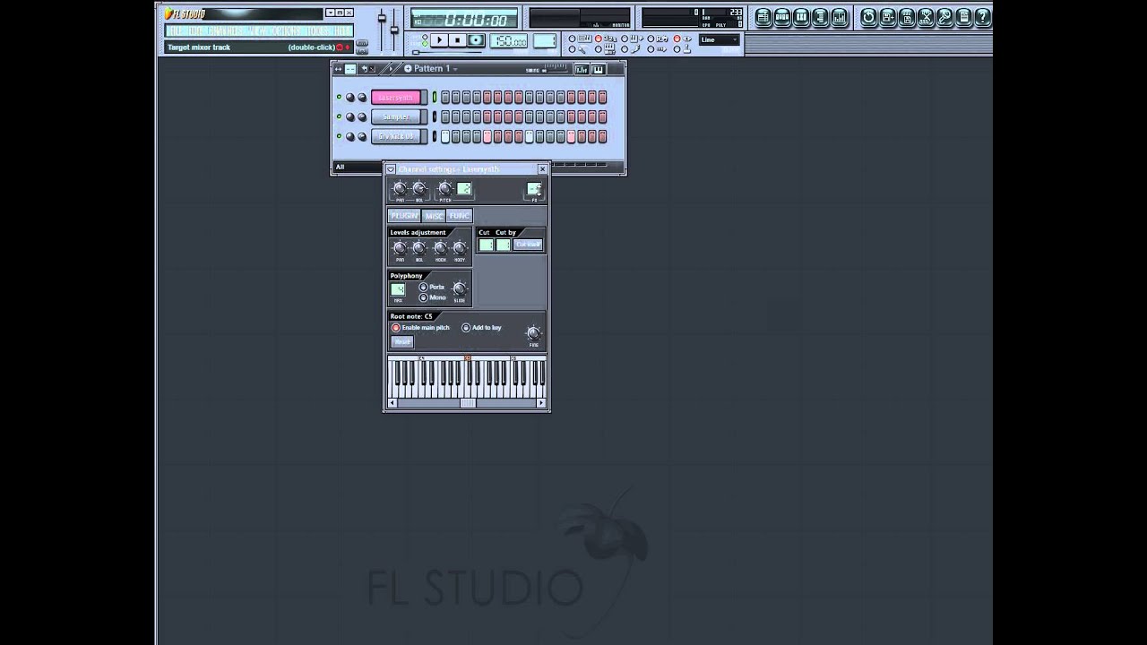
Task: Select the Porta radio option
Action: [x=423, y=287]
